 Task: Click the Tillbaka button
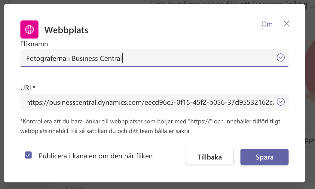point(210,157)
